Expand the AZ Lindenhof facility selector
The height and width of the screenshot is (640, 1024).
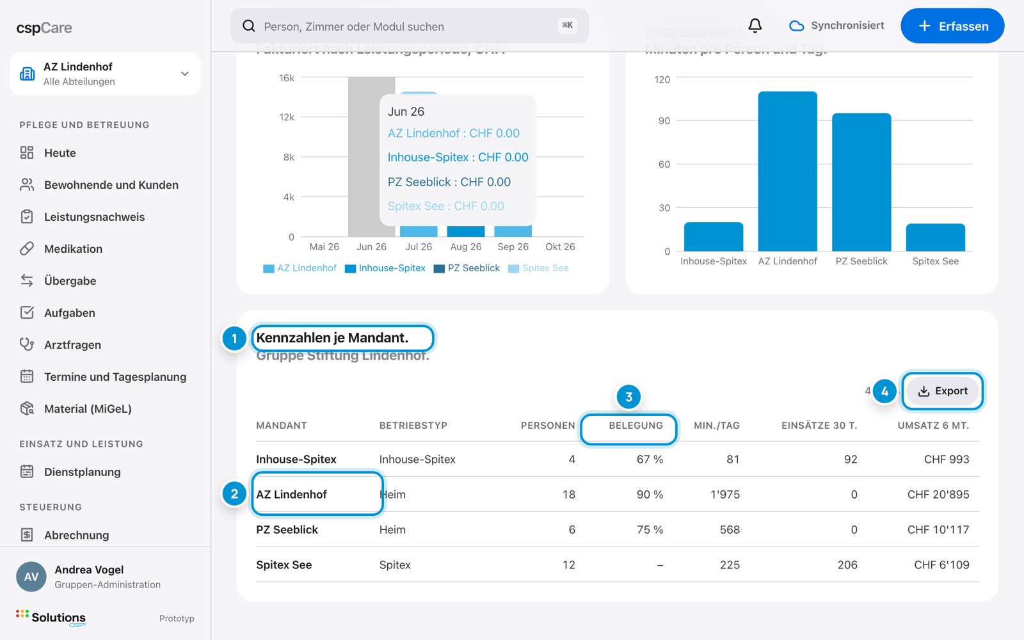pyautogui.click(x=105, y=74)
